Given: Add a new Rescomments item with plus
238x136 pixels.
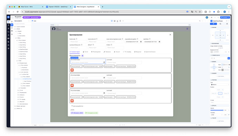Looking at the screenshot, I should 82,56.
